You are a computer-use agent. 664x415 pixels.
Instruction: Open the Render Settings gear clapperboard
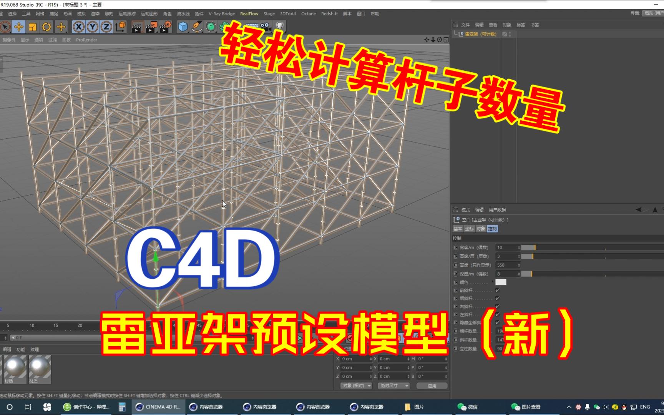(x=165, y=27)
